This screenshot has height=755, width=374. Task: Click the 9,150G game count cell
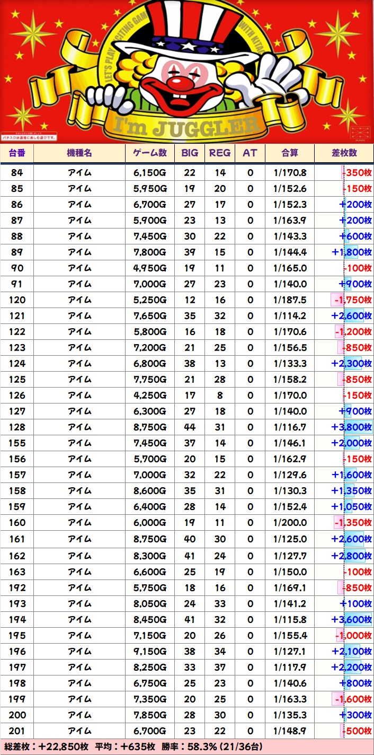click(x=150, y=651)
